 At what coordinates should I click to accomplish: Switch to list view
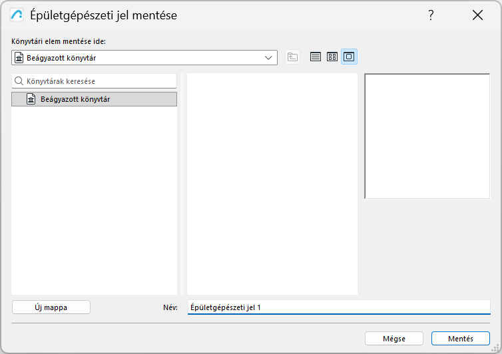coord(316,57)
